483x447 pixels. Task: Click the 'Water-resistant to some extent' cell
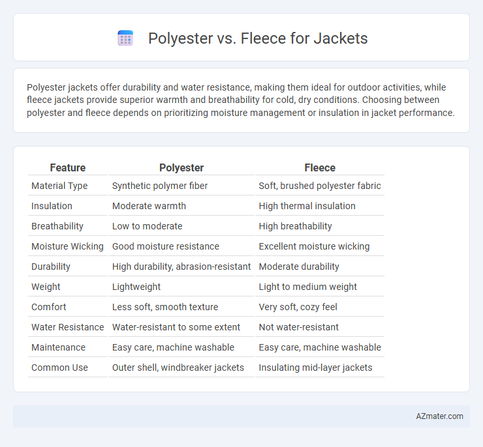(x=176, y=327)
